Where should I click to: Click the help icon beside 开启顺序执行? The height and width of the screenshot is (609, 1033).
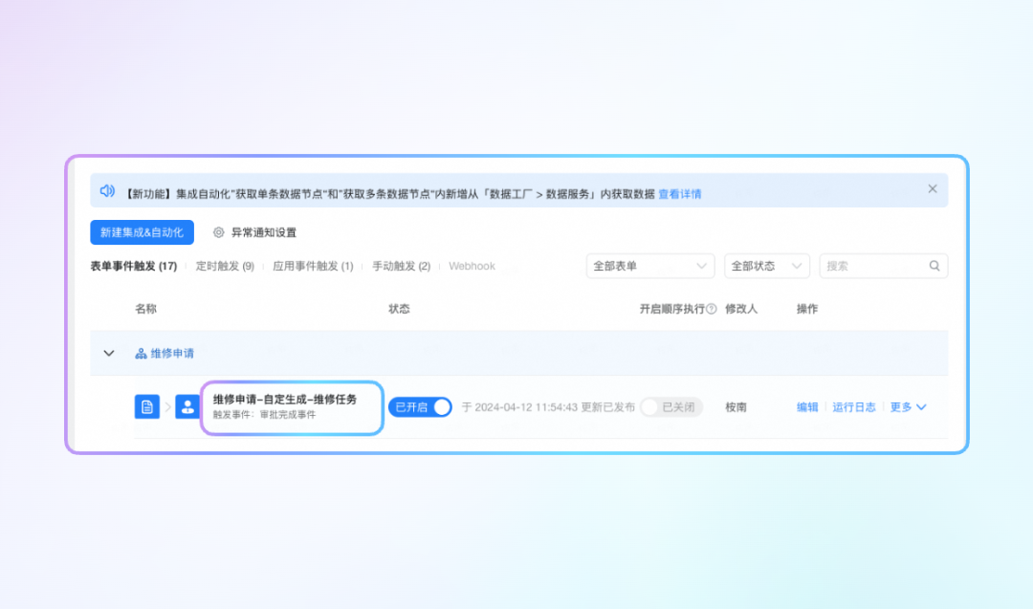click(712, 309)
